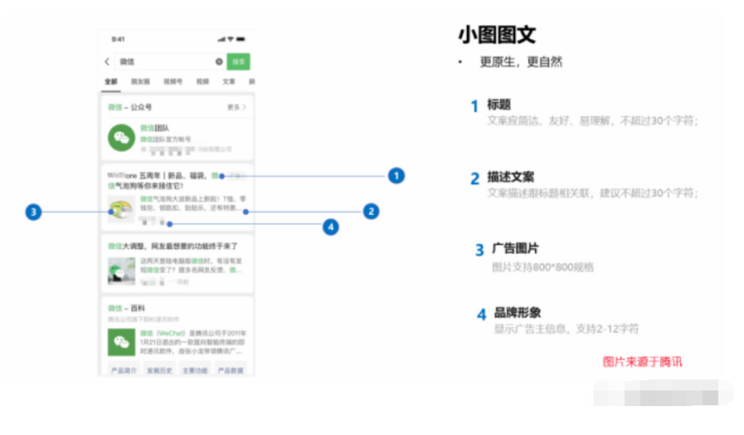The width and height of the screenshot is (744, 435).
Task: Click the 图片支持800*800规格 description
Action: (x=543, y=267)
